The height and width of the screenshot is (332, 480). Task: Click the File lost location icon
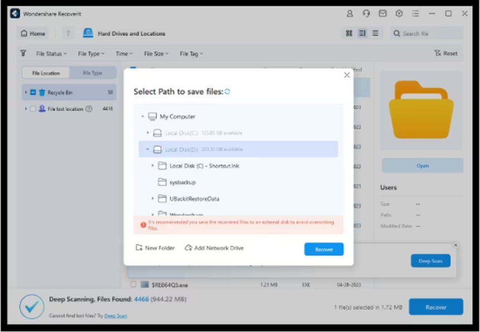[x=42, y=109]
